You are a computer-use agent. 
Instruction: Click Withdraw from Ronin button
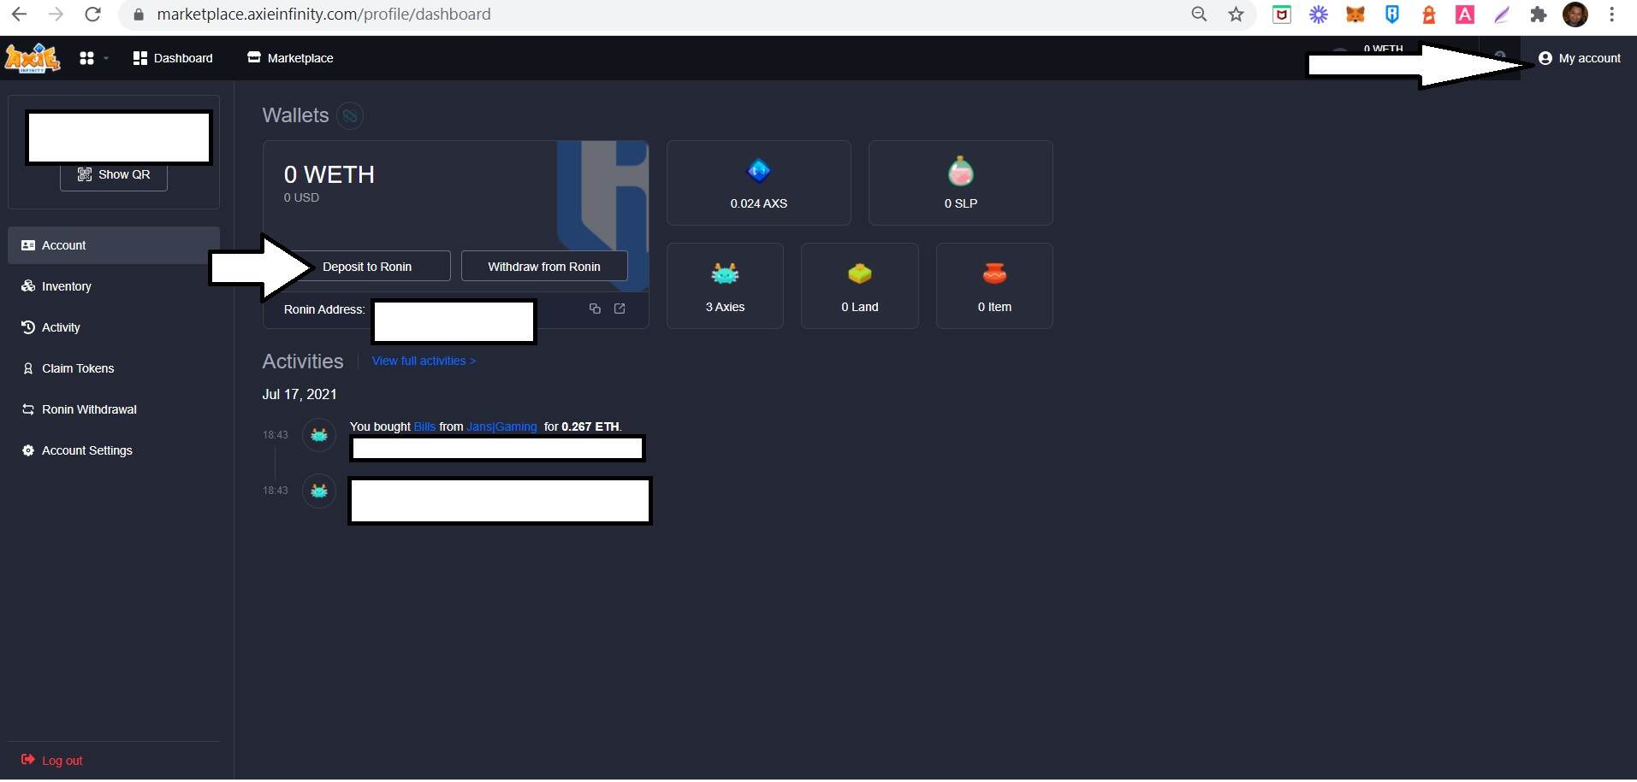[x=544, y=267]
